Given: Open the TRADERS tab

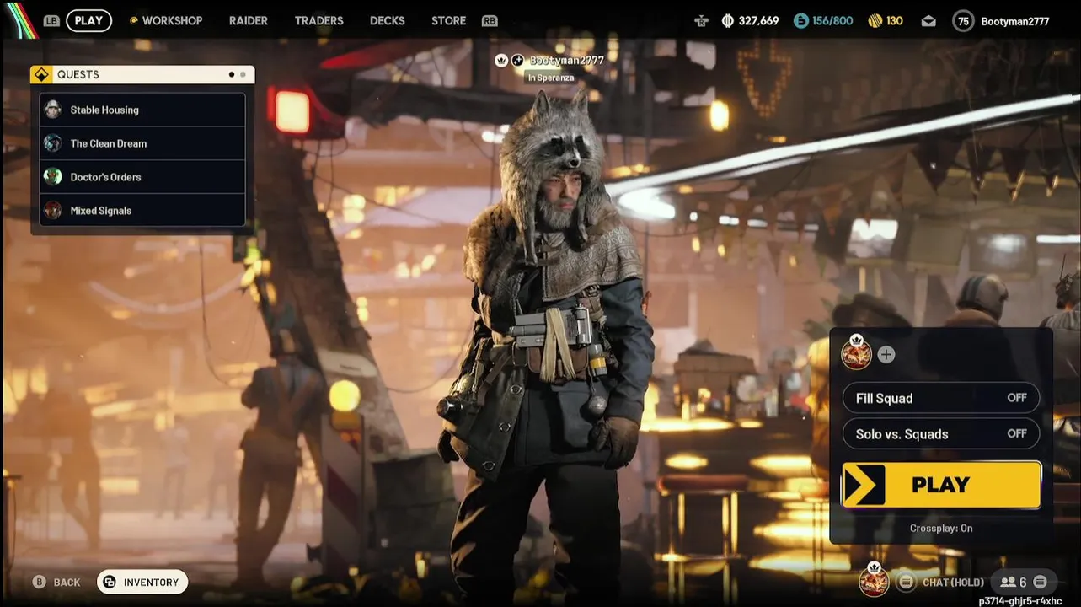Looking at the screenshot, I should coord(318,20).
